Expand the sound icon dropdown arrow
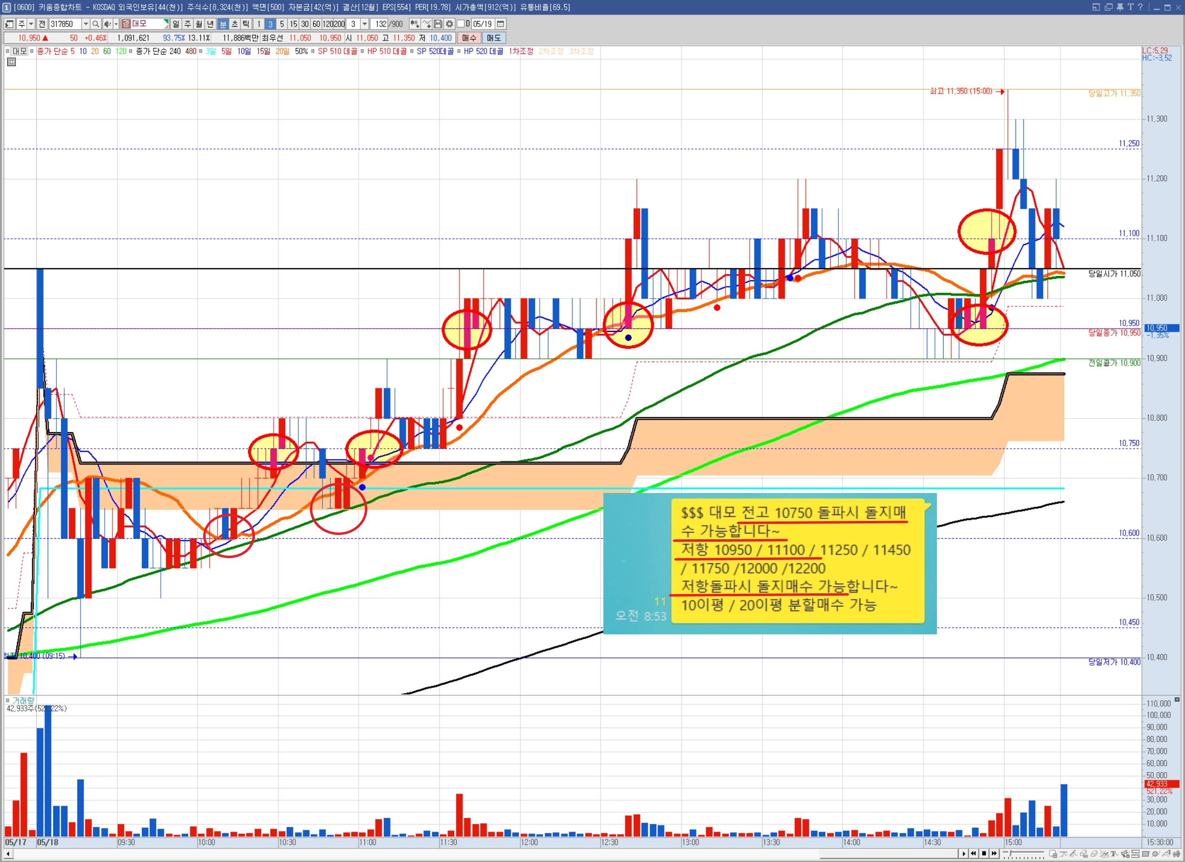1185x862 pixels. pyautogui.click(x=116, y=24)
